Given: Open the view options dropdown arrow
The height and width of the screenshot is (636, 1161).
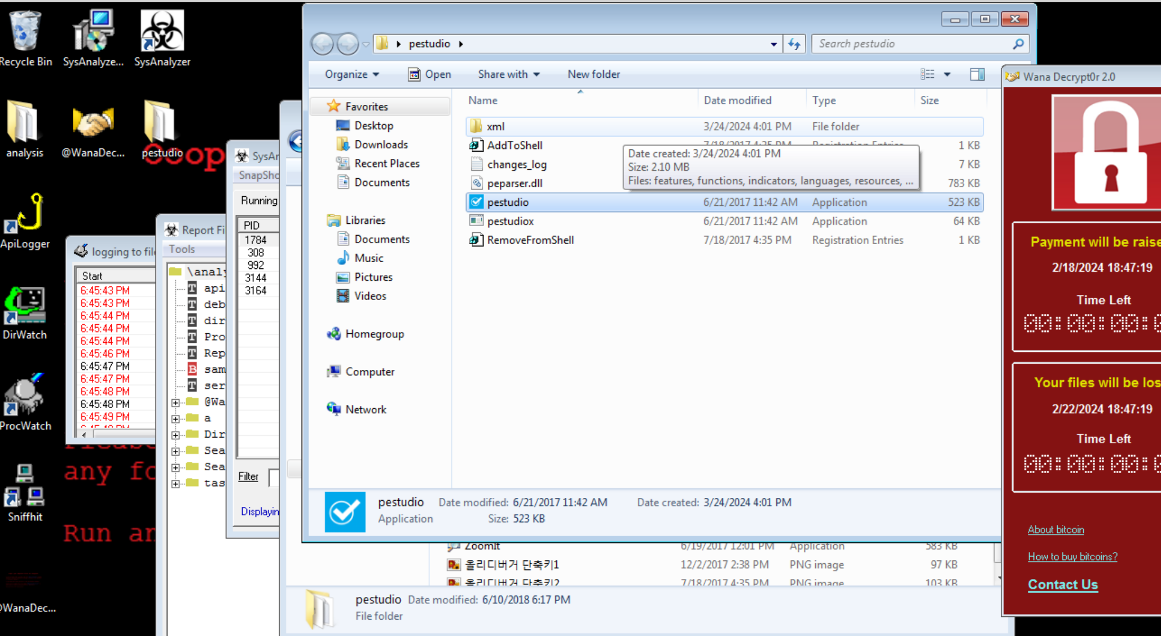Looking at the screenshot, I should click(947, 74).
